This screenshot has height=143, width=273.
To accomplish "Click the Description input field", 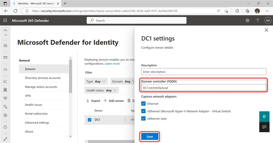I will click(204, 72).
